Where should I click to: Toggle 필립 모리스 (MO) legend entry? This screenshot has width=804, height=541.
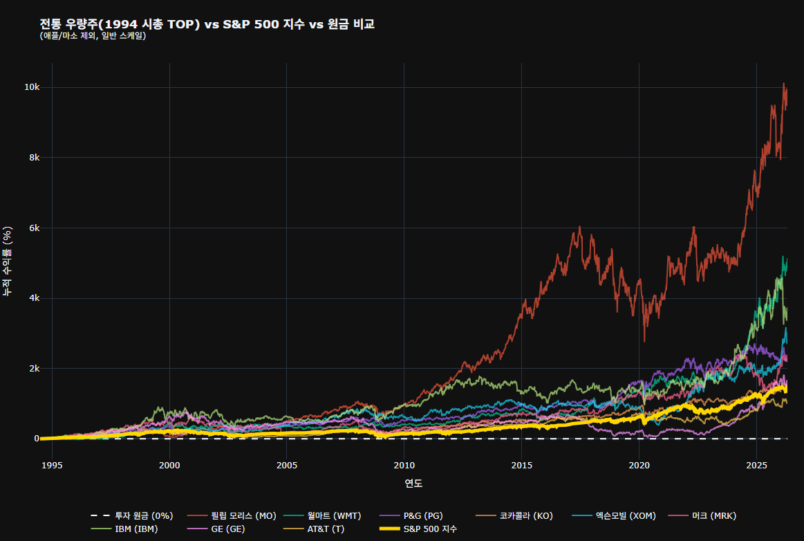coord(232,516)
